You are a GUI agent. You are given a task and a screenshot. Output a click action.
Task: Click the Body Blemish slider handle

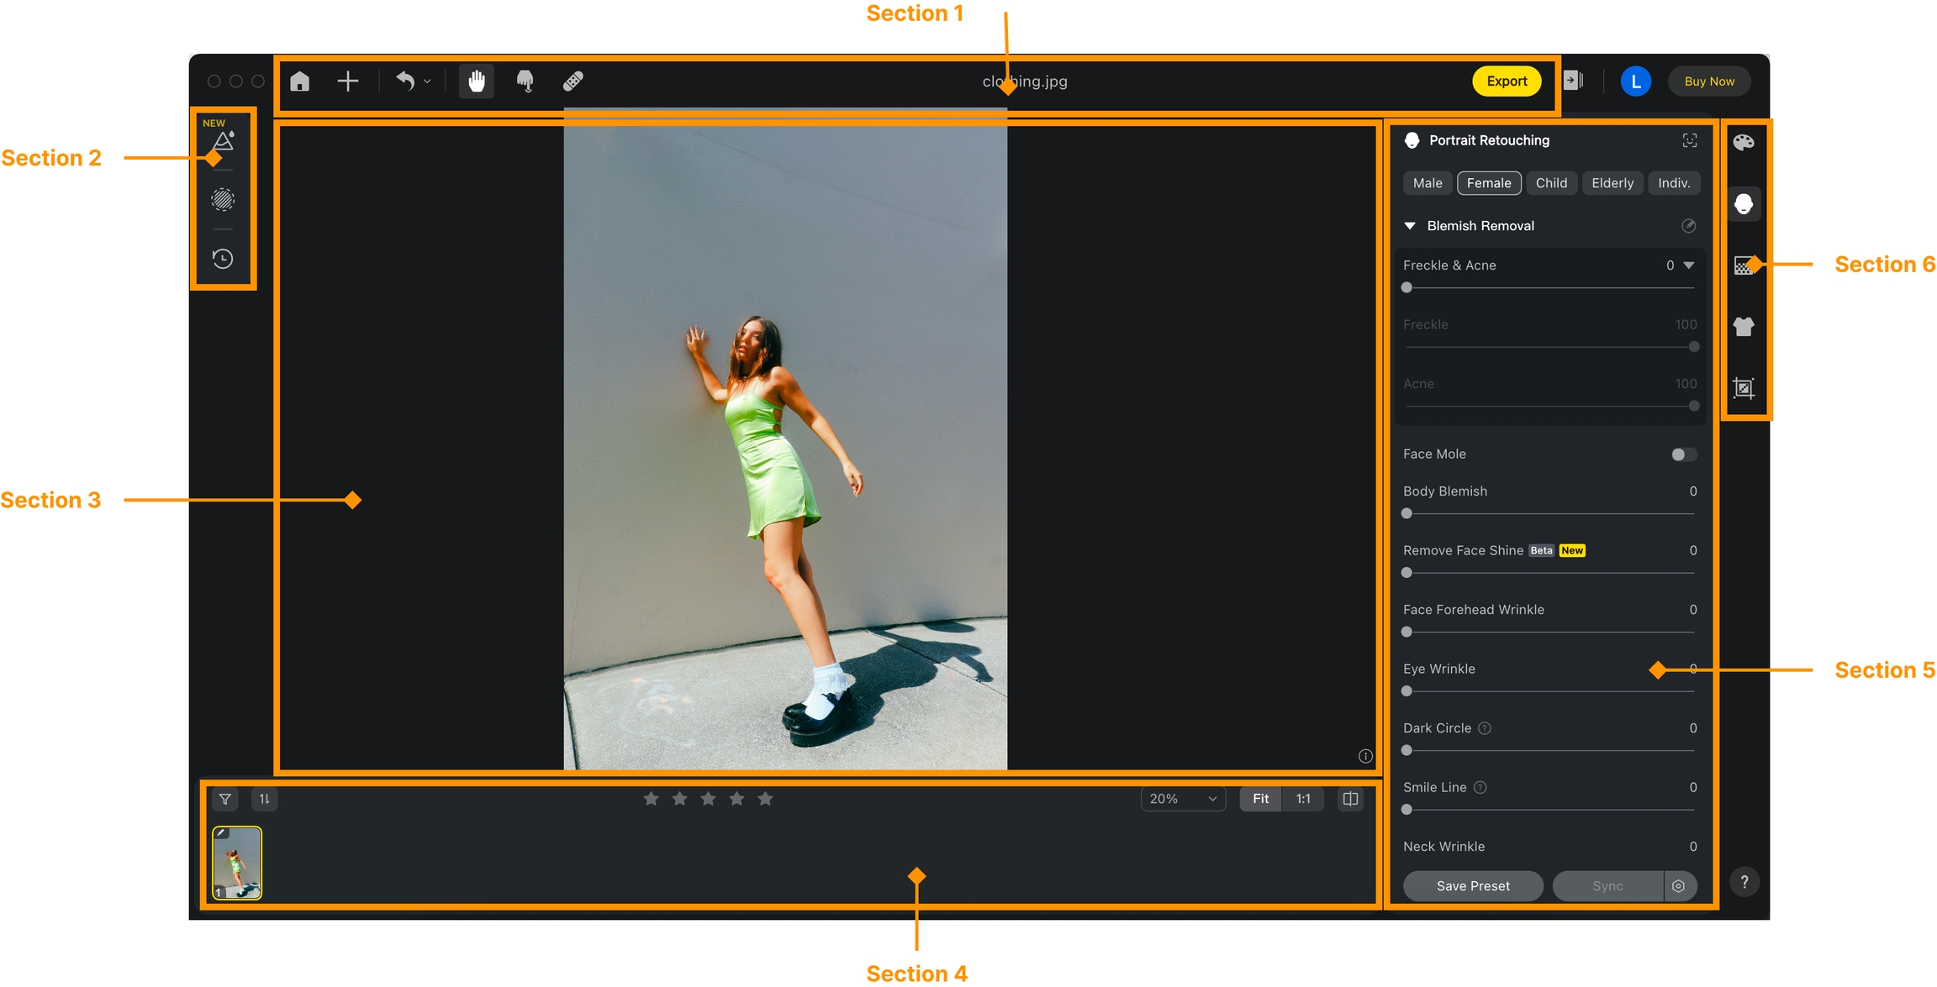point(1407,514)
